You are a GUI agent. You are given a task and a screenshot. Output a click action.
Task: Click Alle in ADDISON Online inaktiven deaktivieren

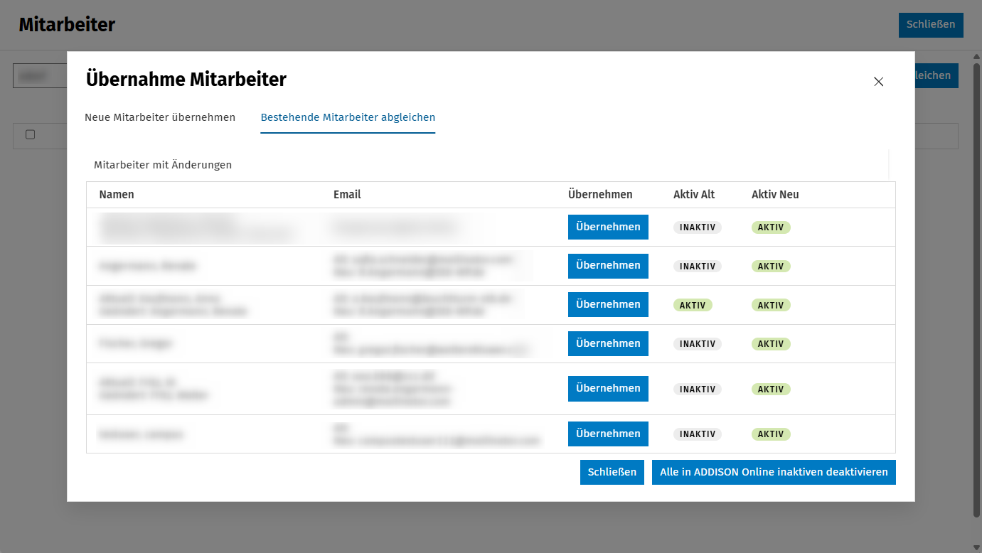[774, 473]
